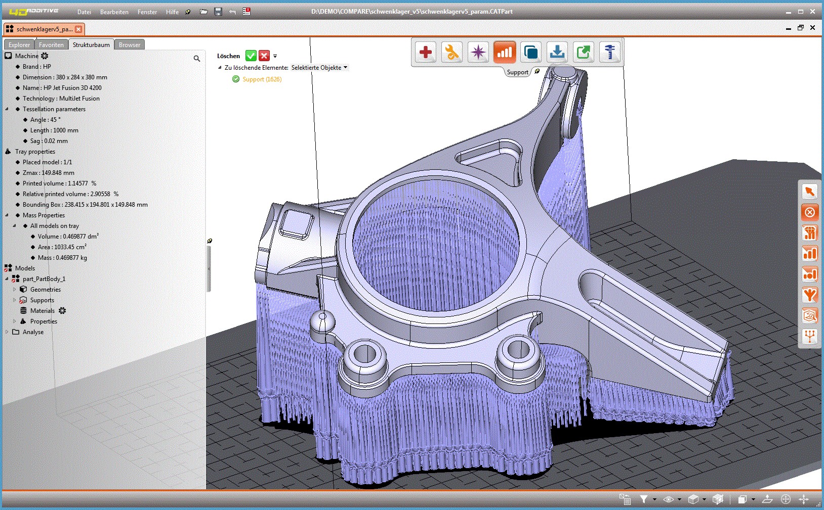824x510 pixels.
Task: Click the blue duplicate objects icon
Action: [x=531, y=52]
